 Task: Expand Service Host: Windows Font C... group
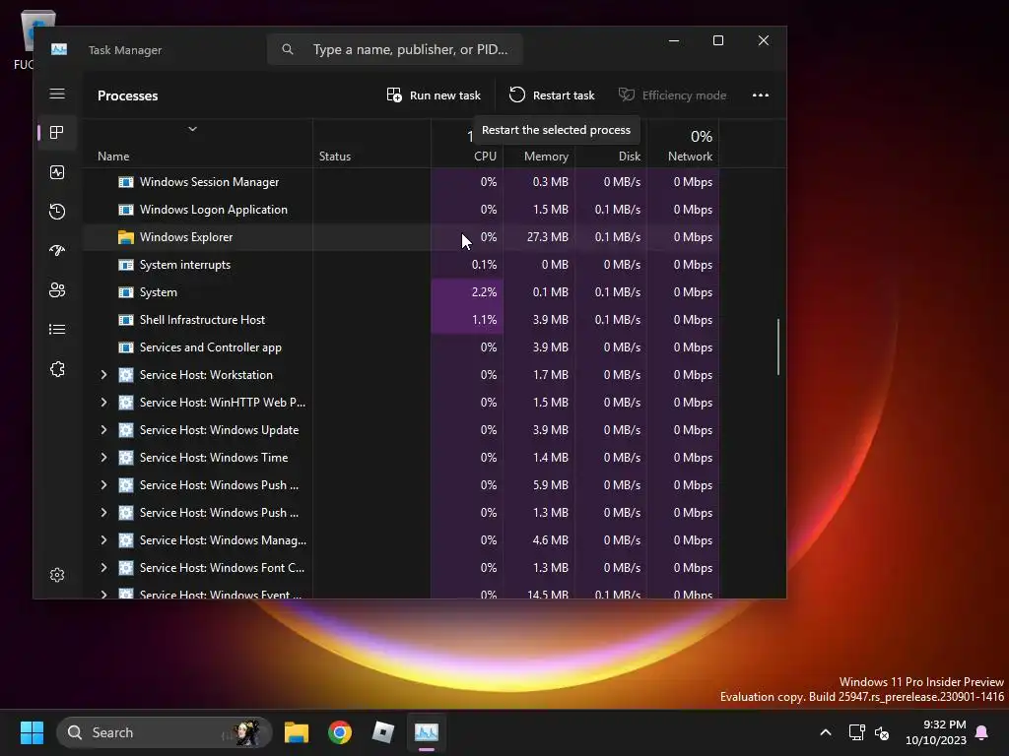coord(103,568)
